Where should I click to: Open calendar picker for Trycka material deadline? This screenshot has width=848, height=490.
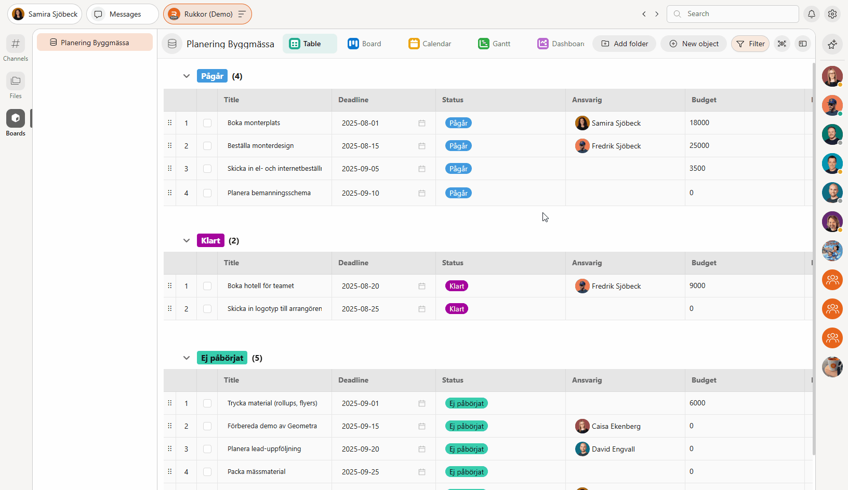(422, 403)
